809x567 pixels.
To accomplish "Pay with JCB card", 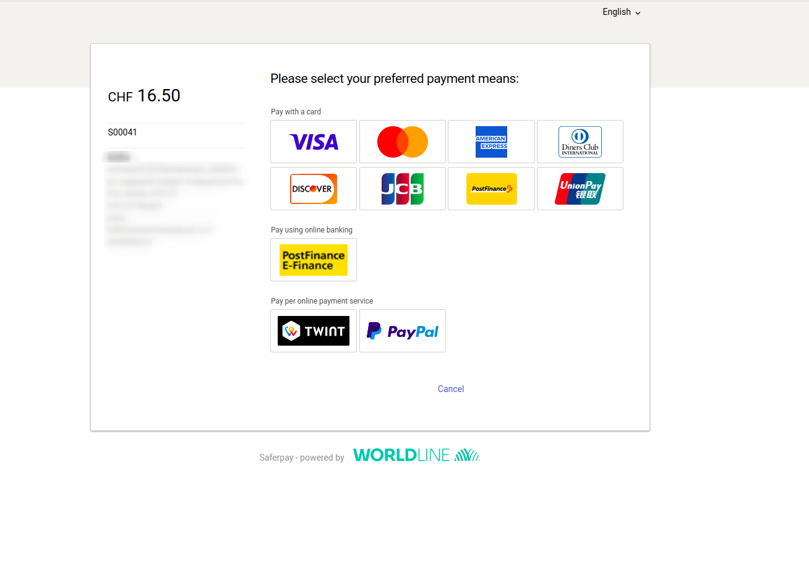I will pos(403,189).
